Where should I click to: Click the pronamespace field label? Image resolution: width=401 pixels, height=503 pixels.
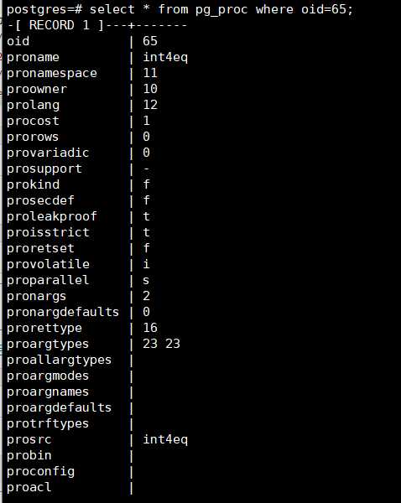(52, 74)
